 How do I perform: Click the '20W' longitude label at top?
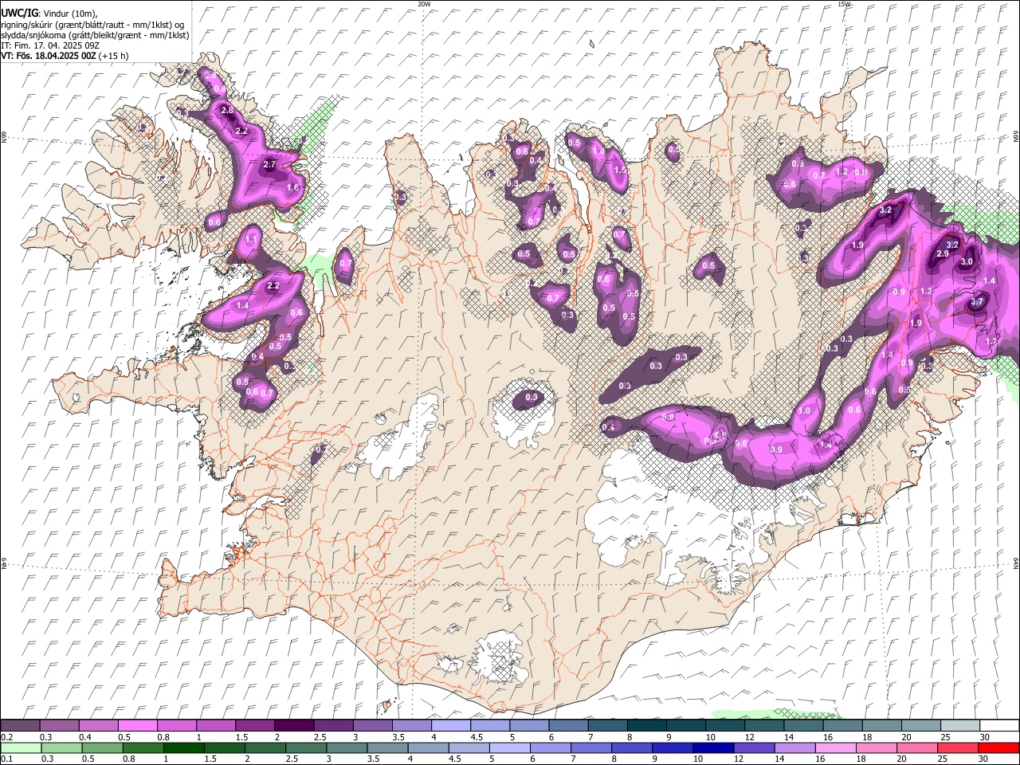click(x=423, y=4)
